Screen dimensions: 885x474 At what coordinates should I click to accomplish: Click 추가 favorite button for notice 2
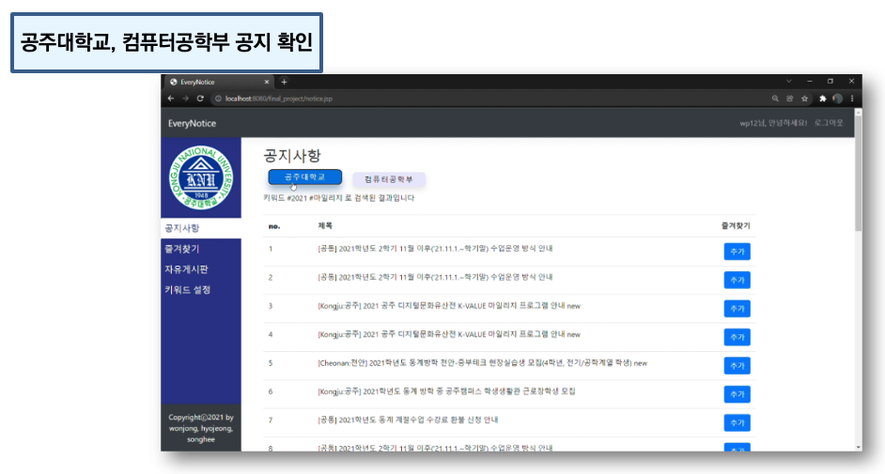click(737, 280)
